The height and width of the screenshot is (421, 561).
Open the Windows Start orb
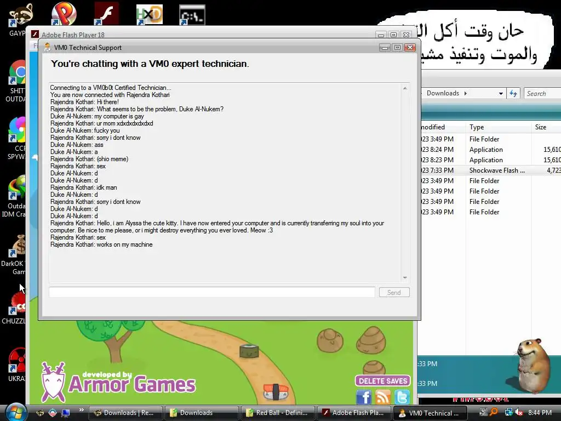point(15,412)
